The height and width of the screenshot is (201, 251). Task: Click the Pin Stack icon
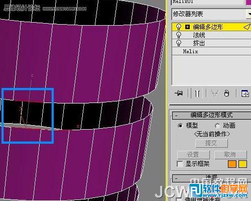click(x=179, y=93)
